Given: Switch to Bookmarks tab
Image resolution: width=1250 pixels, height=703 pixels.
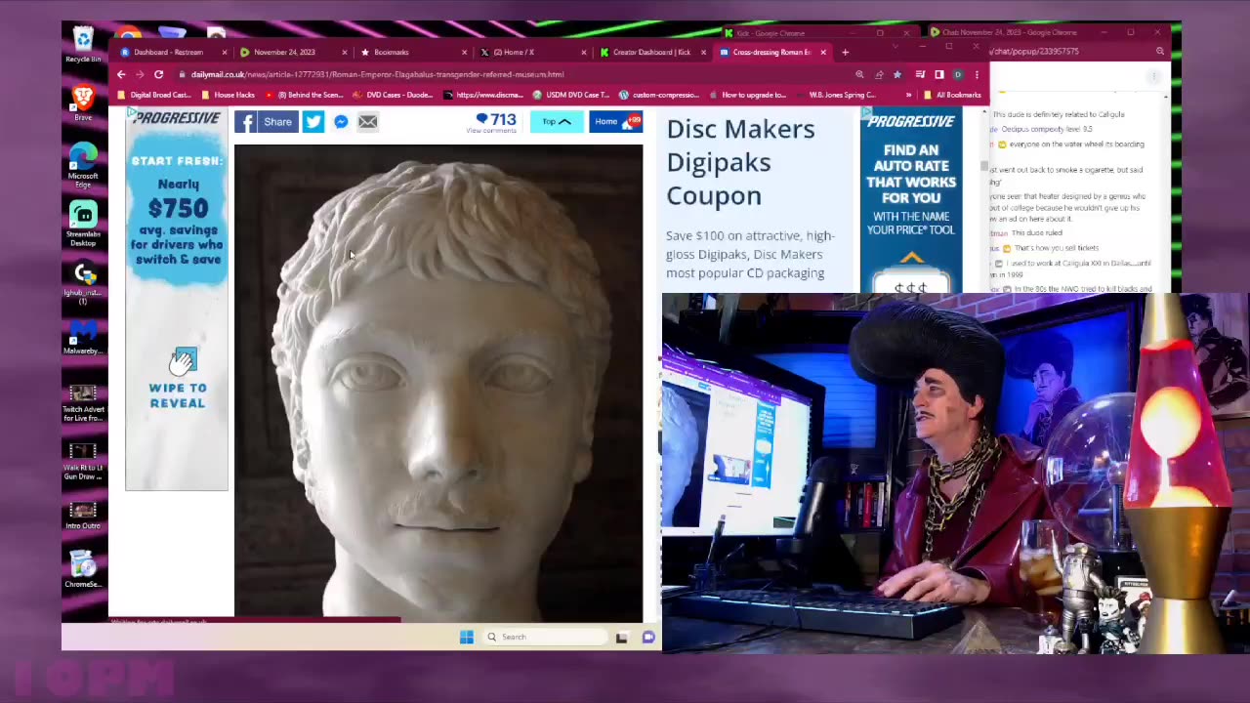Looking at the screenshot, I should 412,52.
